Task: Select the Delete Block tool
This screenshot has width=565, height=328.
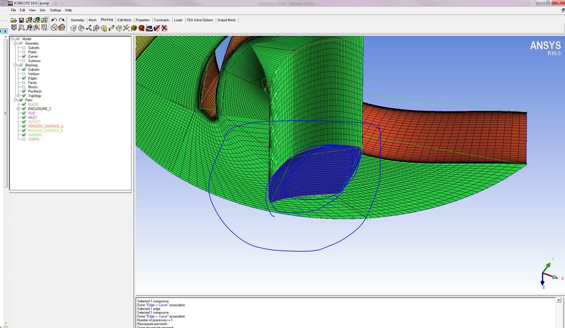Action: tap(164, 28)
